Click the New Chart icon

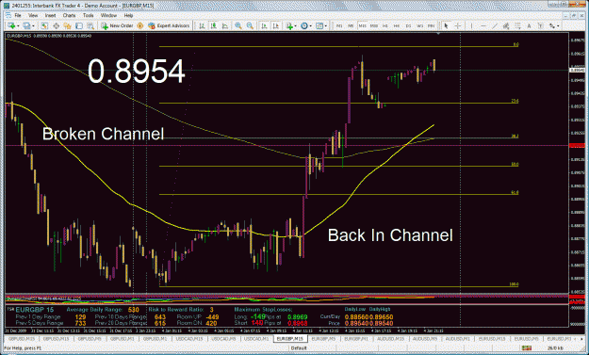(11, 25)
